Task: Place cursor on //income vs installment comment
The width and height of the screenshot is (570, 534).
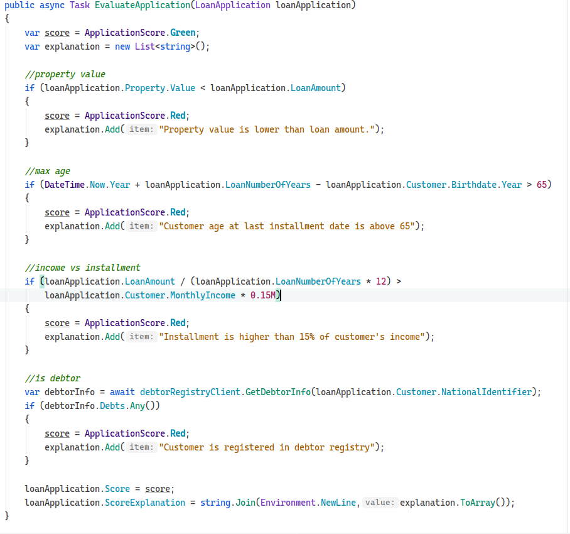Action: 82,268
